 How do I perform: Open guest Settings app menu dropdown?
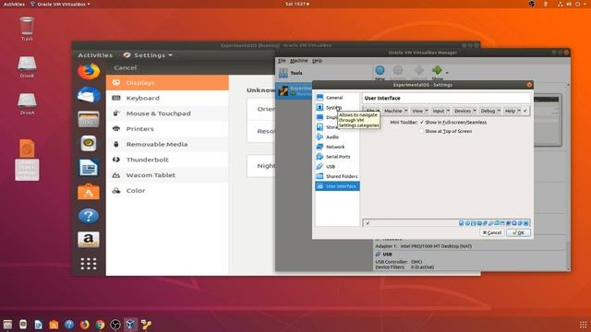(x=148, y=55)
